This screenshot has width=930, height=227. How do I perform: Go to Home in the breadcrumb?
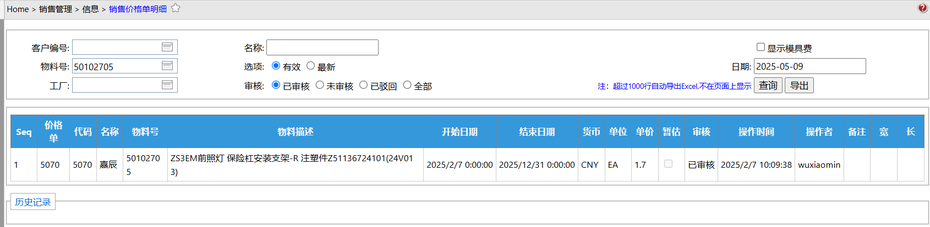pos(18,9)
